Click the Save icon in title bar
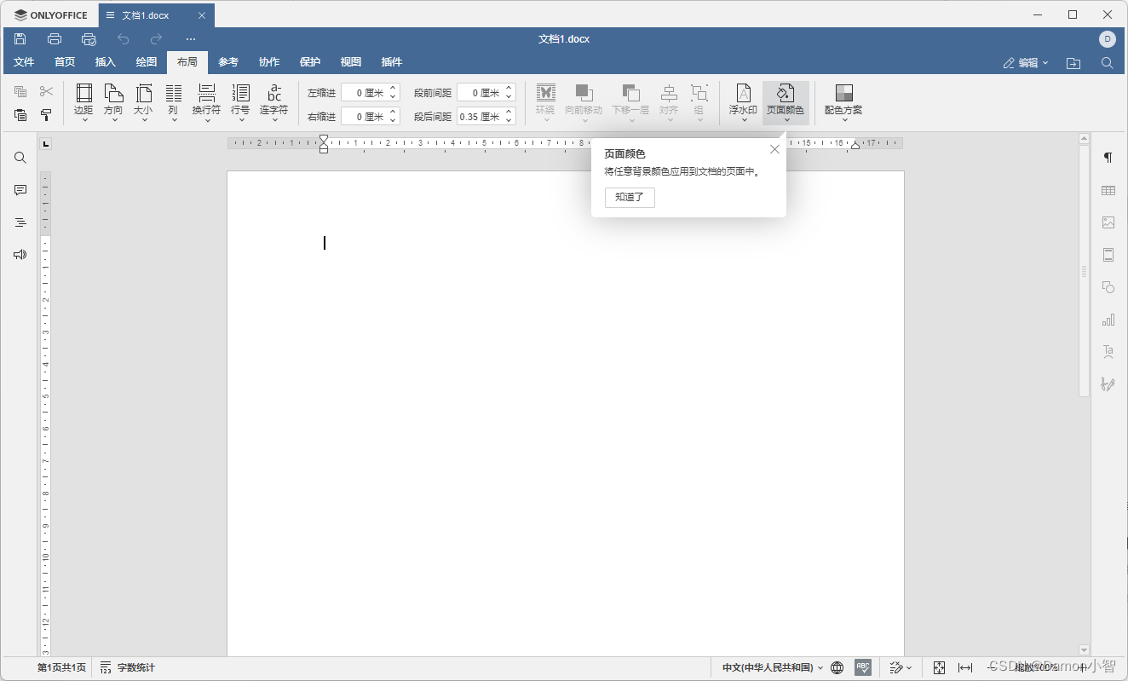Viewport: 1128px width, 681px height. tap(20, 39)
